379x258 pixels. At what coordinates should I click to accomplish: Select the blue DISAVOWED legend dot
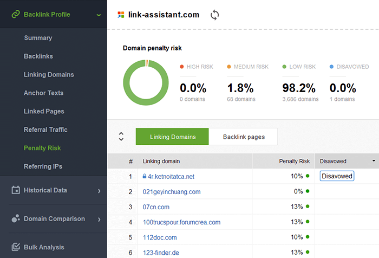point(331,67)
